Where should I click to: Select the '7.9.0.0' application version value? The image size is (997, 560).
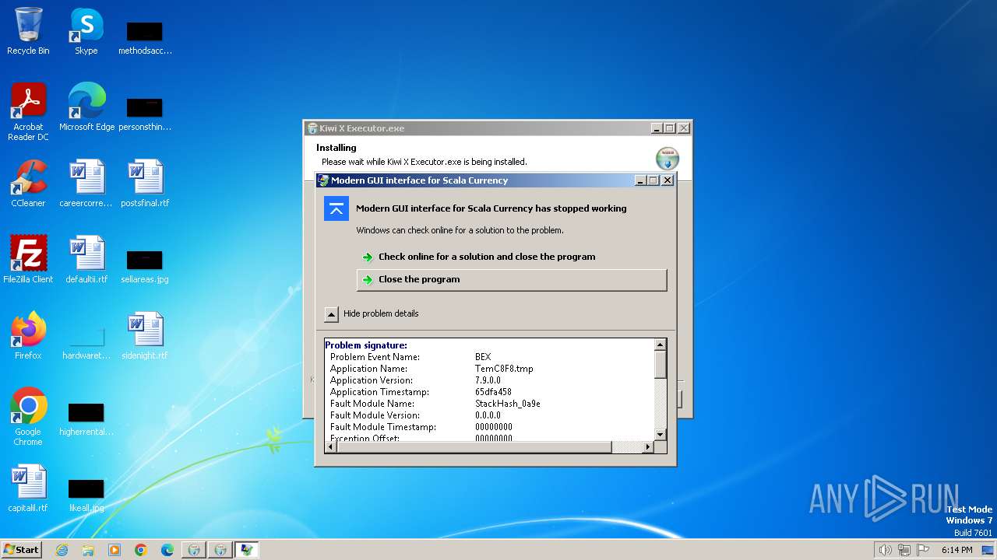488,380
